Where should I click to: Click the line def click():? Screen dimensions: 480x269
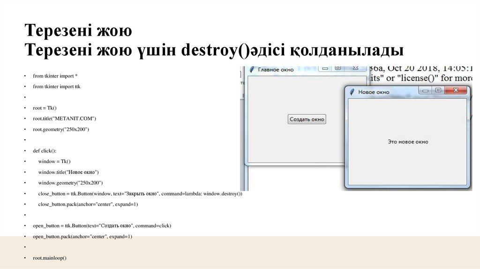pyautogui.click(x=45, y=150)
